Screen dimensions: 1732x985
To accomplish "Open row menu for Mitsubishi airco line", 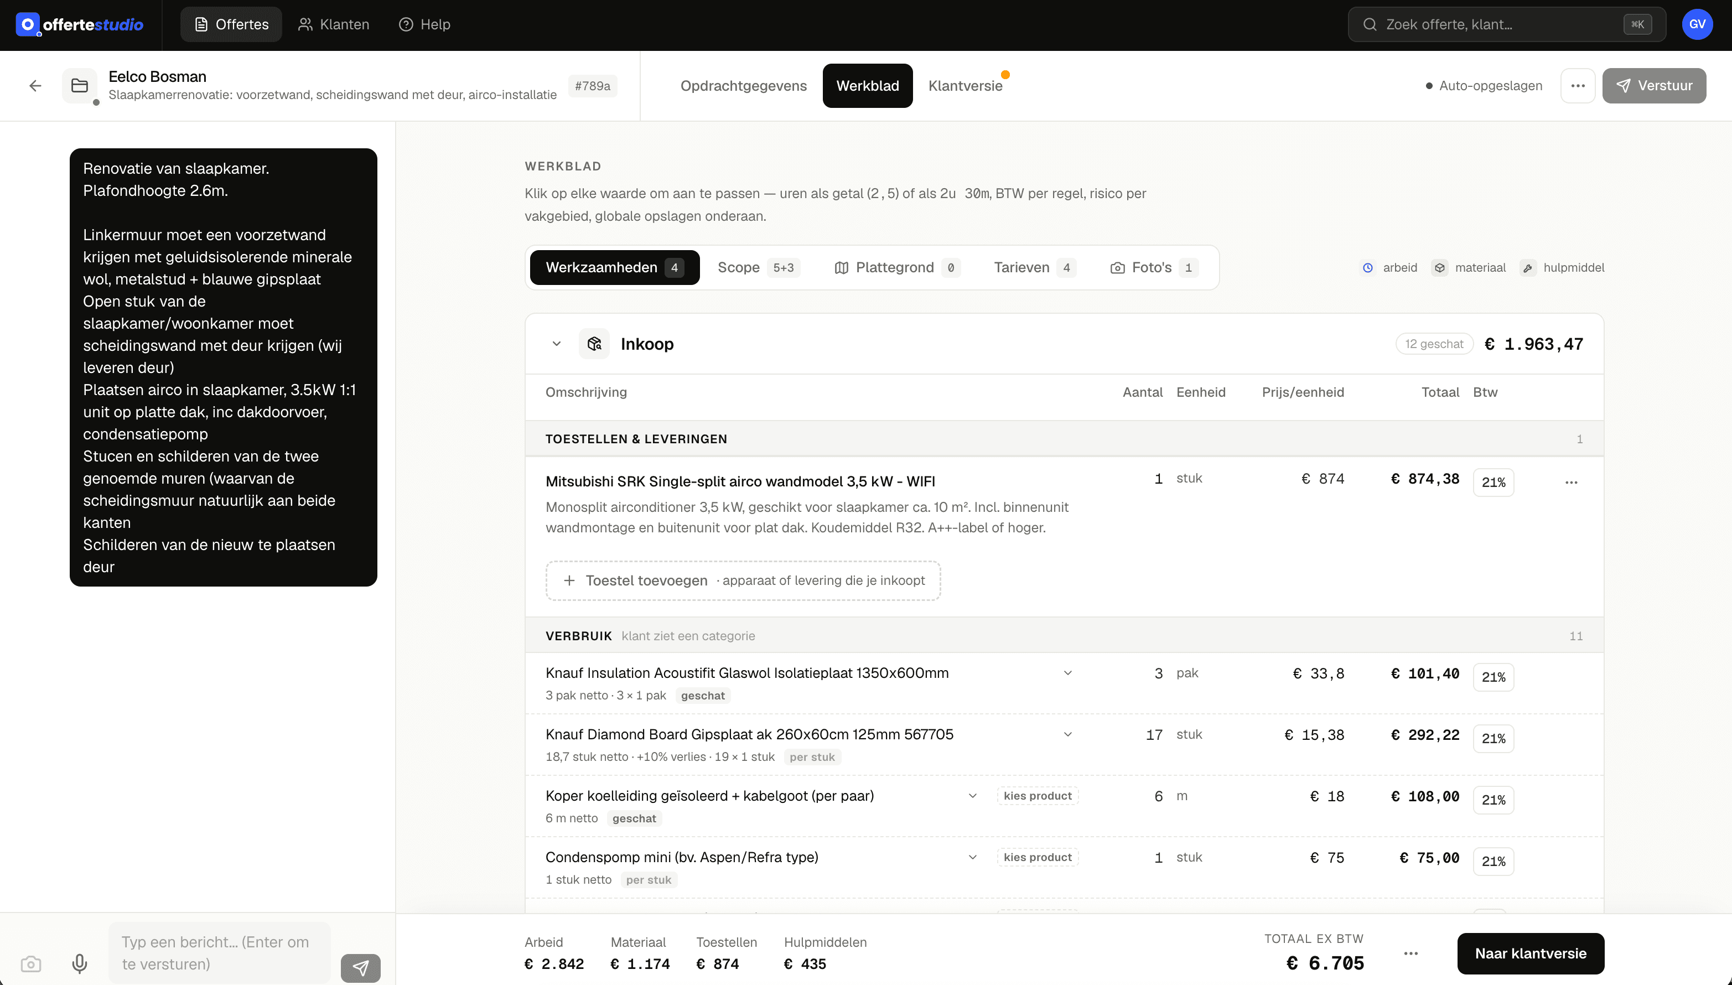I will coord(1571,483).
